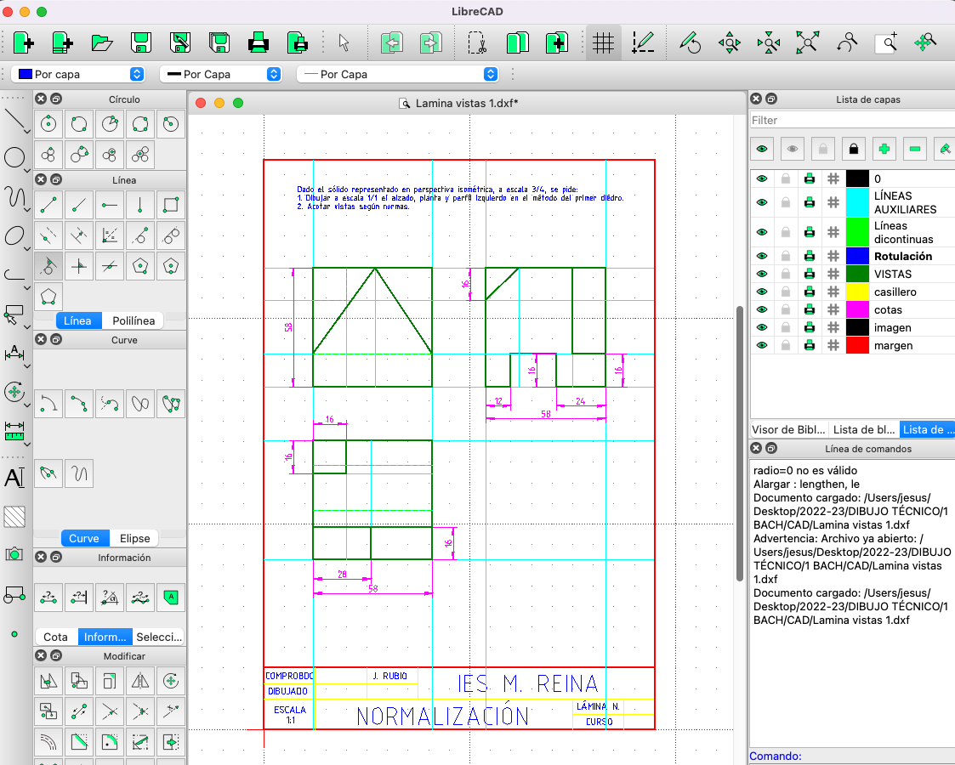Viewport: 955px width, 765px height.
Task: Switch to the Línea tab
Action: coord(77,320)
